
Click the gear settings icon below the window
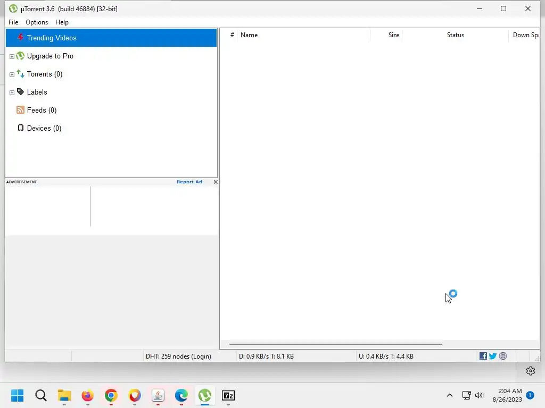(531, 371)
